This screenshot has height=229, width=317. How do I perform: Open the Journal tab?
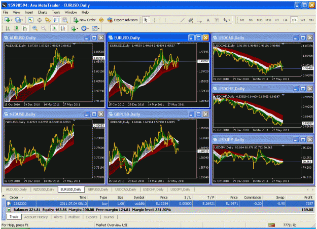109,217
